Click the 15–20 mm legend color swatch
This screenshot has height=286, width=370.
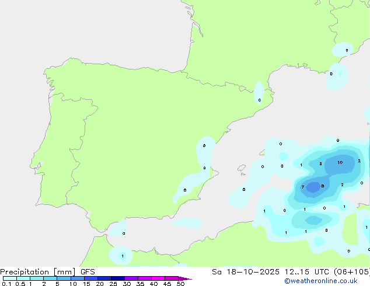click(x=91, y=278)
